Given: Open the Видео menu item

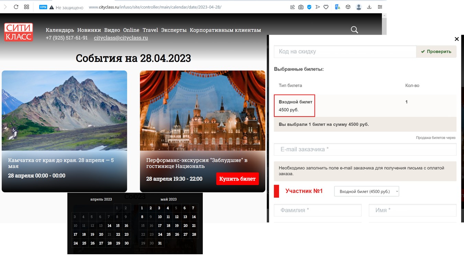Looking at the screenshot, I should point(112,30).
